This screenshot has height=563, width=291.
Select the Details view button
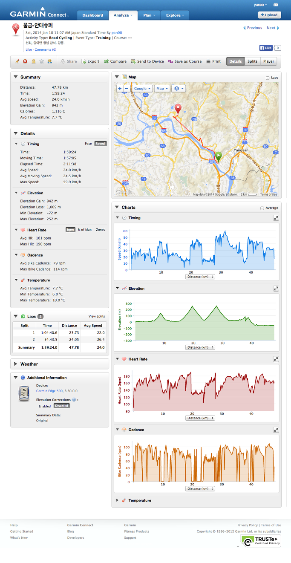236,61
